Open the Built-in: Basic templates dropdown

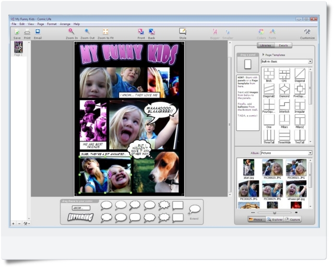point(287,62)
